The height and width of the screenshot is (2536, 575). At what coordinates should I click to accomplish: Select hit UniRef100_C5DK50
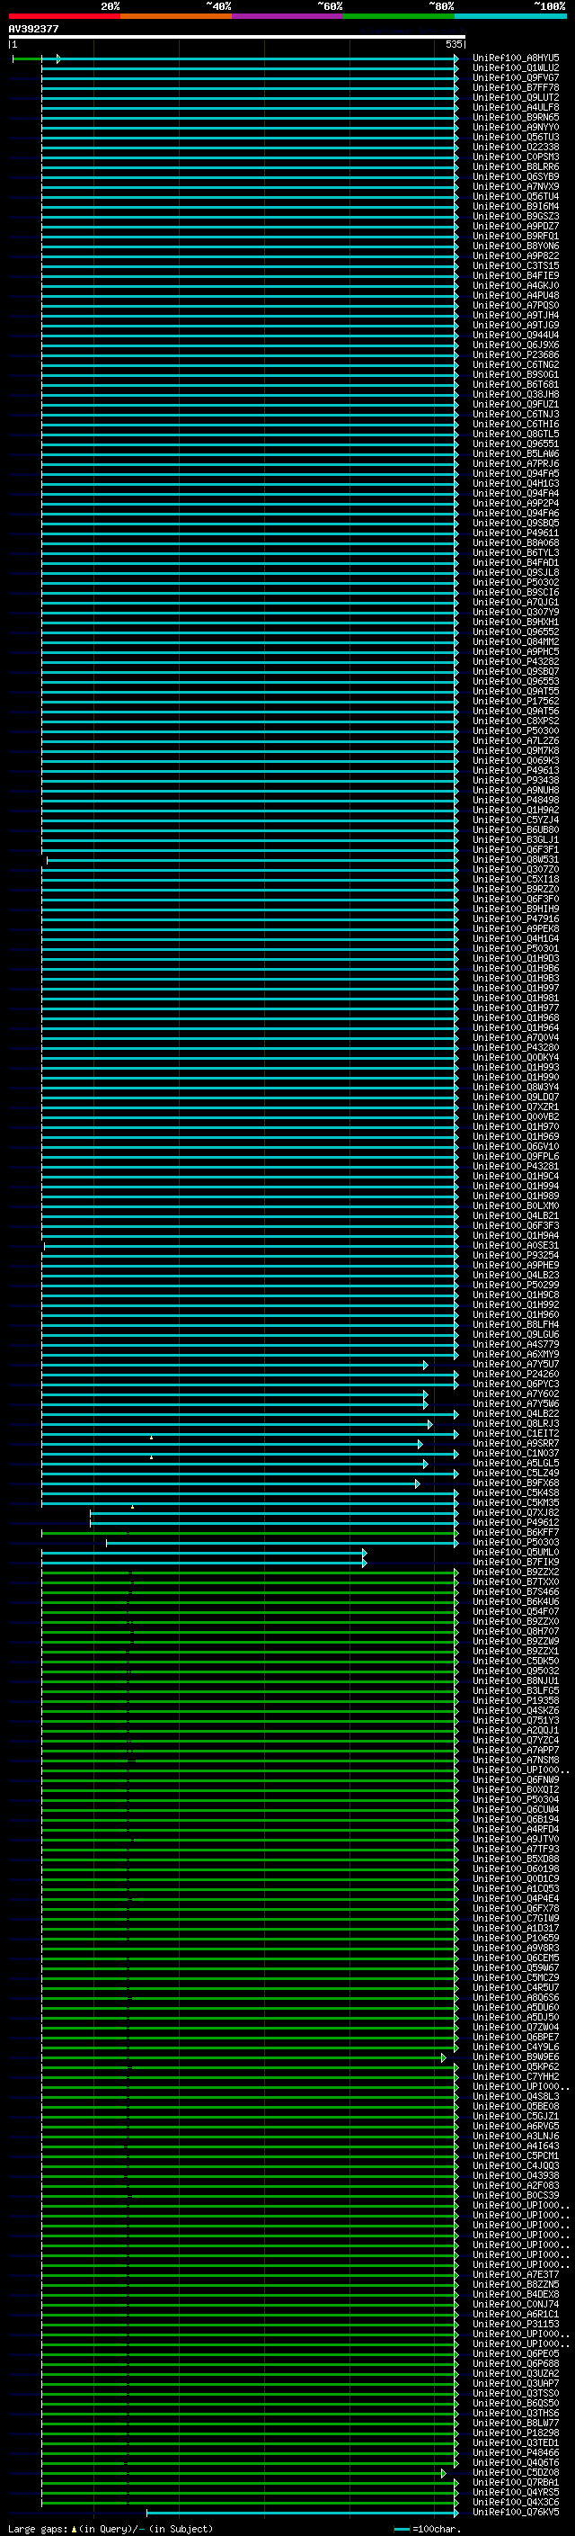(x=516, y=1661)
